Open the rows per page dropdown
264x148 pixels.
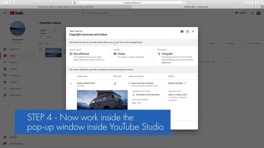217,62
